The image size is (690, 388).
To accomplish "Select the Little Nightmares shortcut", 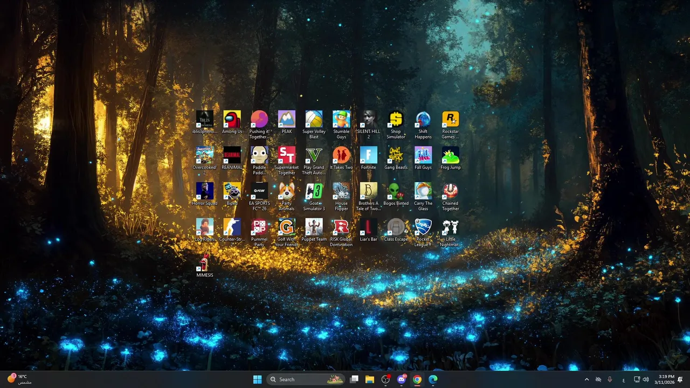I will [x=451, y=232].
